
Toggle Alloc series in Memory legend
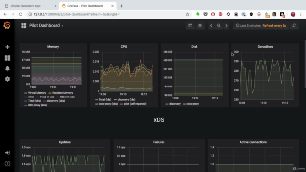pyautogui.click(x=31, y=97)
